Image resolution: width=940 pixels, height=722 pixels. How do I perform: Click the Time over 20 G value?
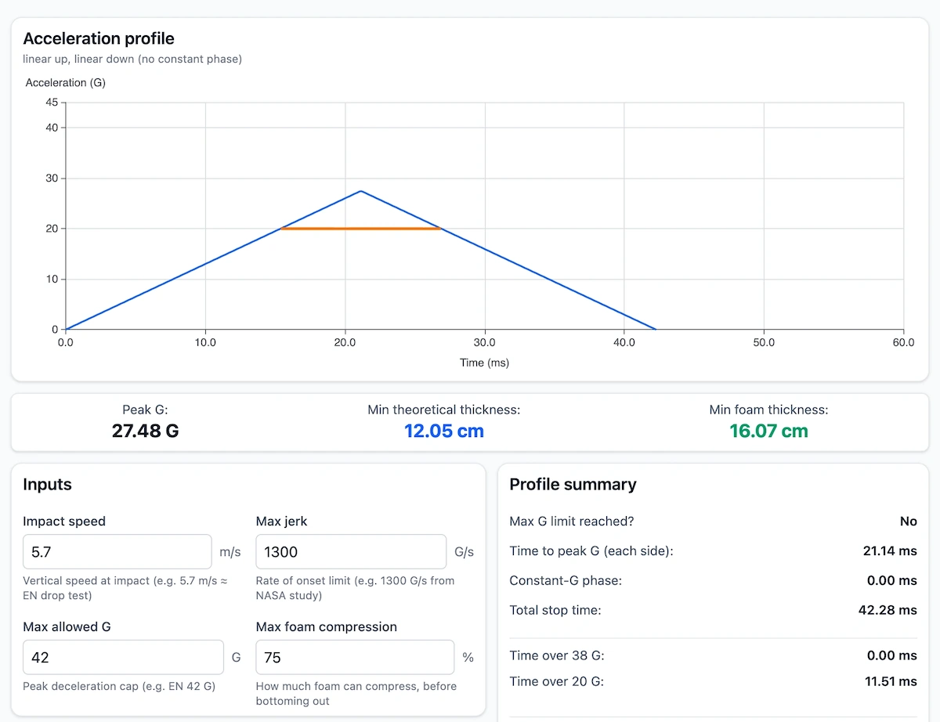pyautogui.click(x=891, y=681)
